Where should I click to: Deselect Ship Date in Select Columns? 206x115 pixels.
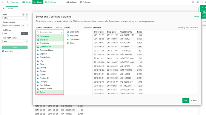(50, 40)
